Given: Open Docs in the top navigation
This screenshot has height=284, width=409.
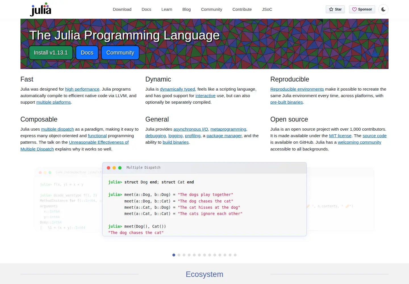Looking at the screenshot, I should pyautogui.click(x=146, y=9).
